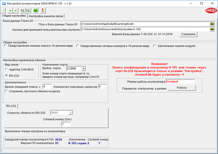The height and width of the screenshot is (154, 218).
Task: Click the 'Сохранить' button
Action: tap(188, 34)
